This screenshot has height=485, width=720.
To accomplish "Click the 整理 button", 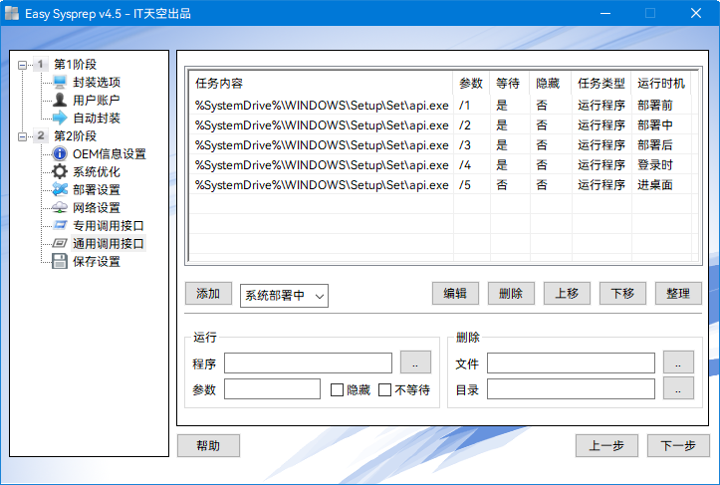I will (x=678, y=294).
